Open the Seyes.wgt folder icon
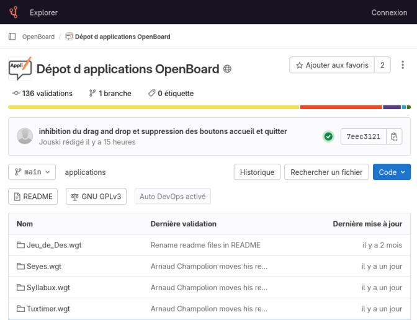Screen dimensions: 417x320 pos(20,266)
